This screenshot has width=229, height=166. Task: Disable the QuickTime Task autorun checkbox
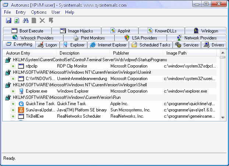[13, 104]
